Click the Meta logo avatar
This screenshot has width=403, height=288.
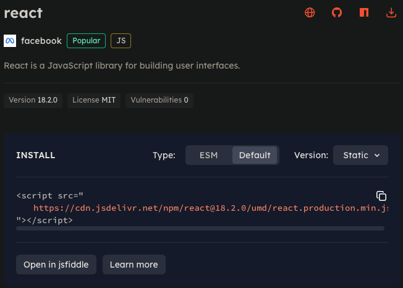10,41
